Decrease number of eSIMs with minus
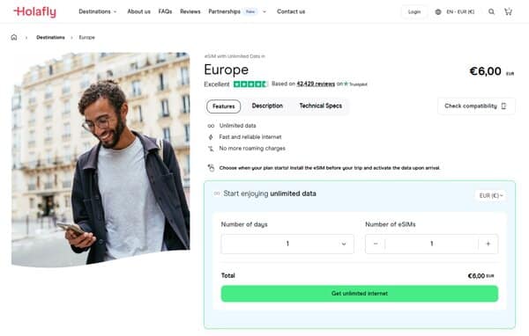The width and height of the screenshot is (529, 336). point(376,244)
